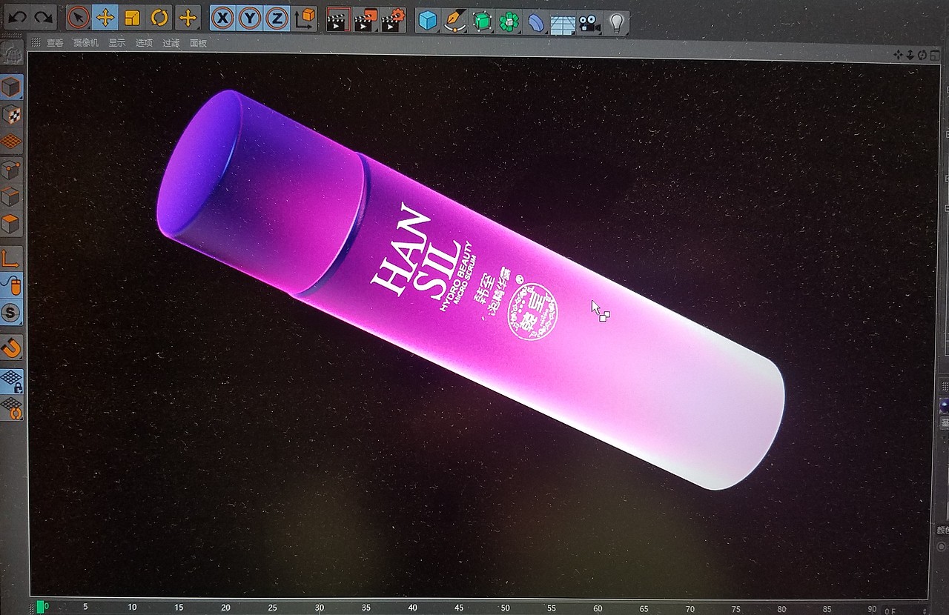Toggle Viewport Solo S icon
This screenshot has height=615, width=949.
(11, 312)
